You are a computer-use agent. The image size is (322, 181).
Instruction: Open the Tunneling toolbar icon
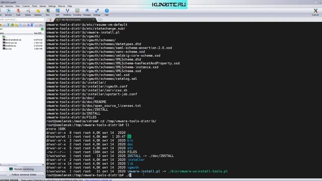[x=77, y=12]
